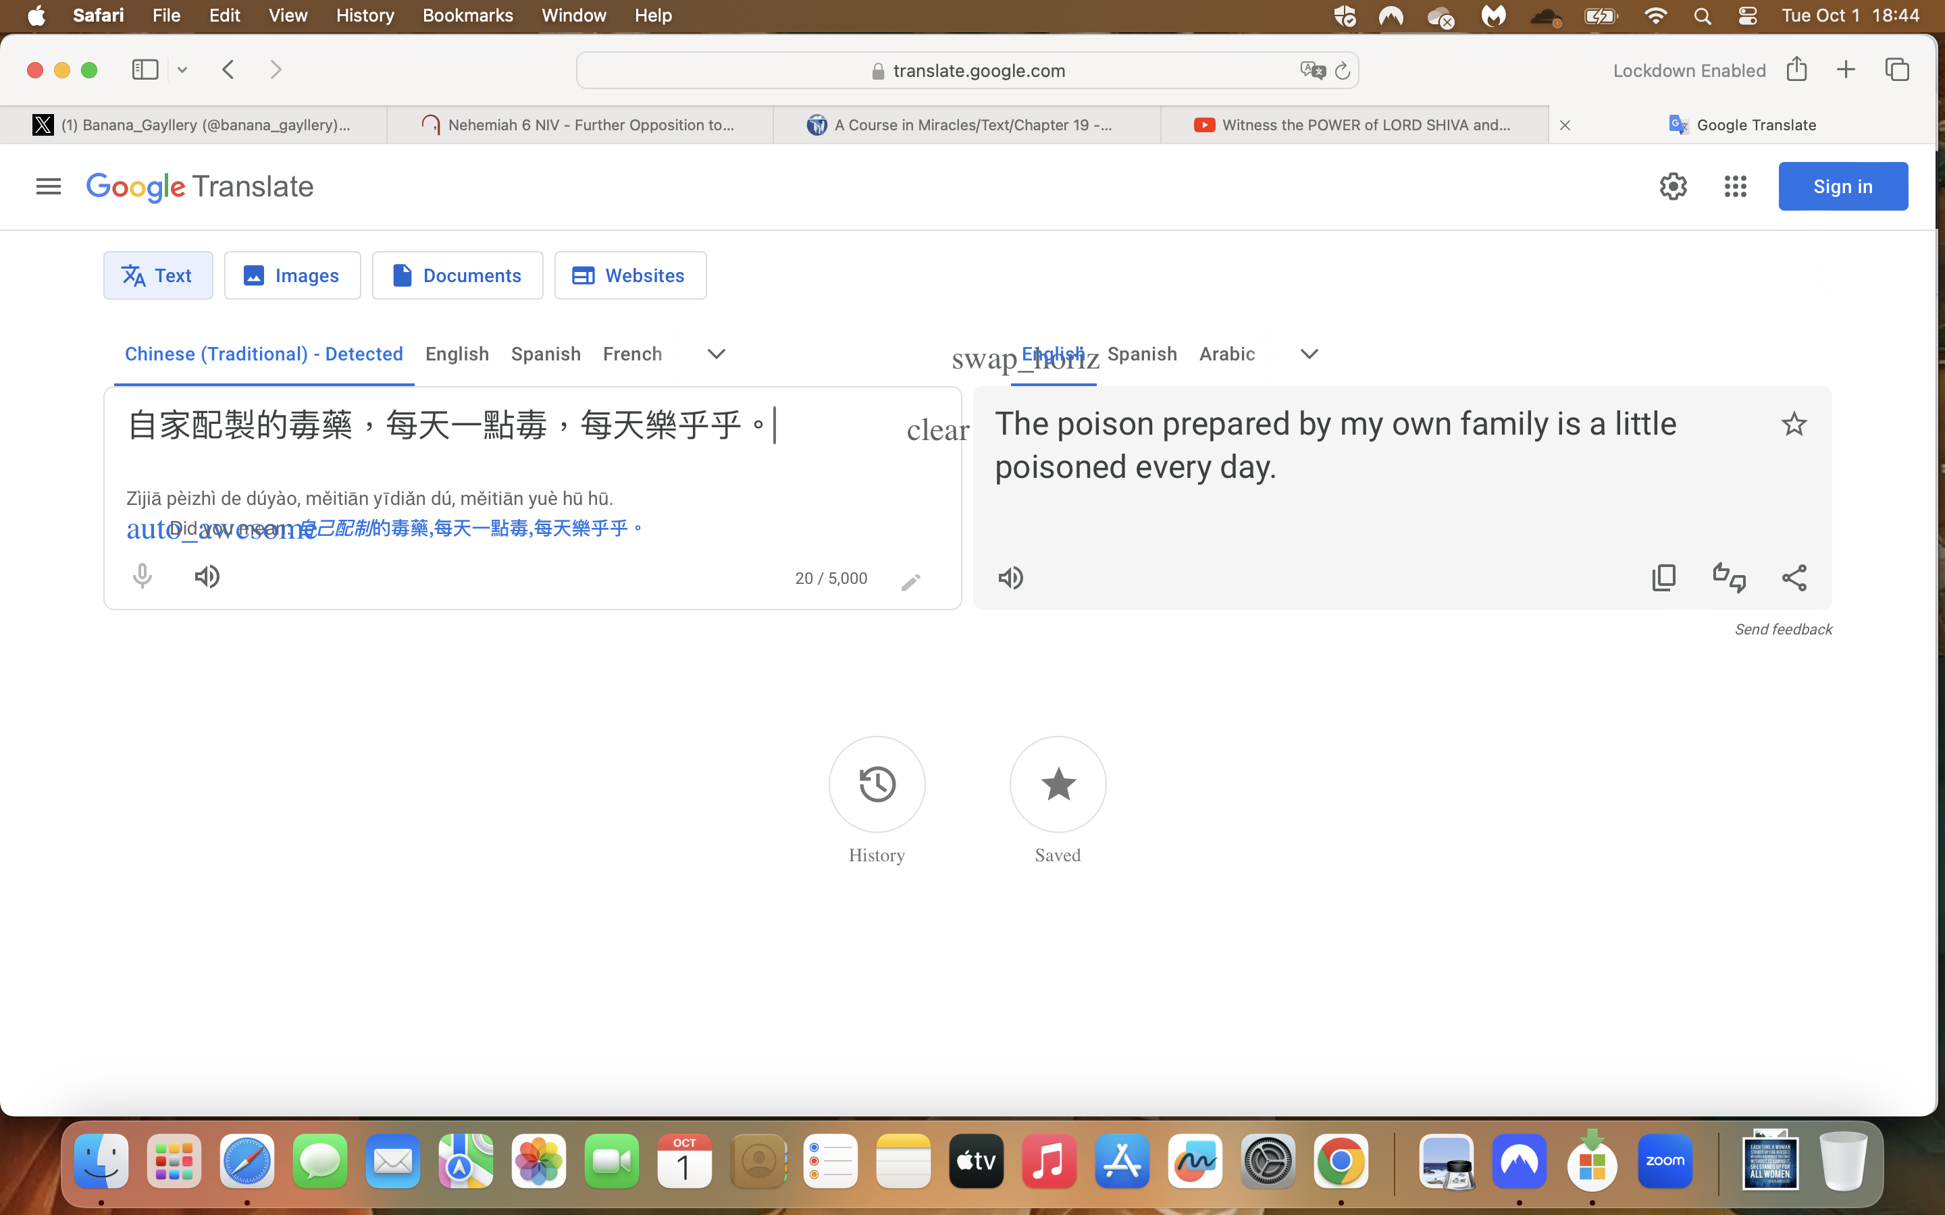Expand the target language list chevron
The image size is (1945, 1215).
pos(1309,354)
